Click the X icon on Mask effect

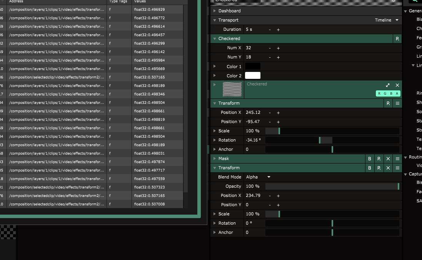pos(388,159)
